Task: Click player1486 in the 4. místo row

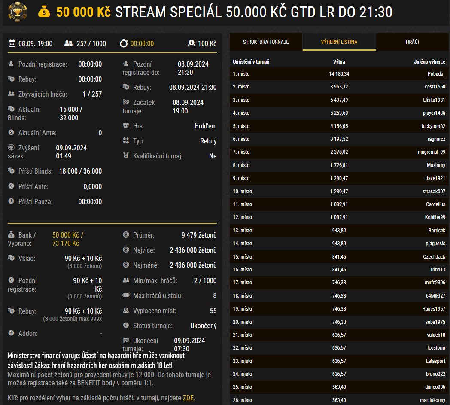Action: pos(434,113)
